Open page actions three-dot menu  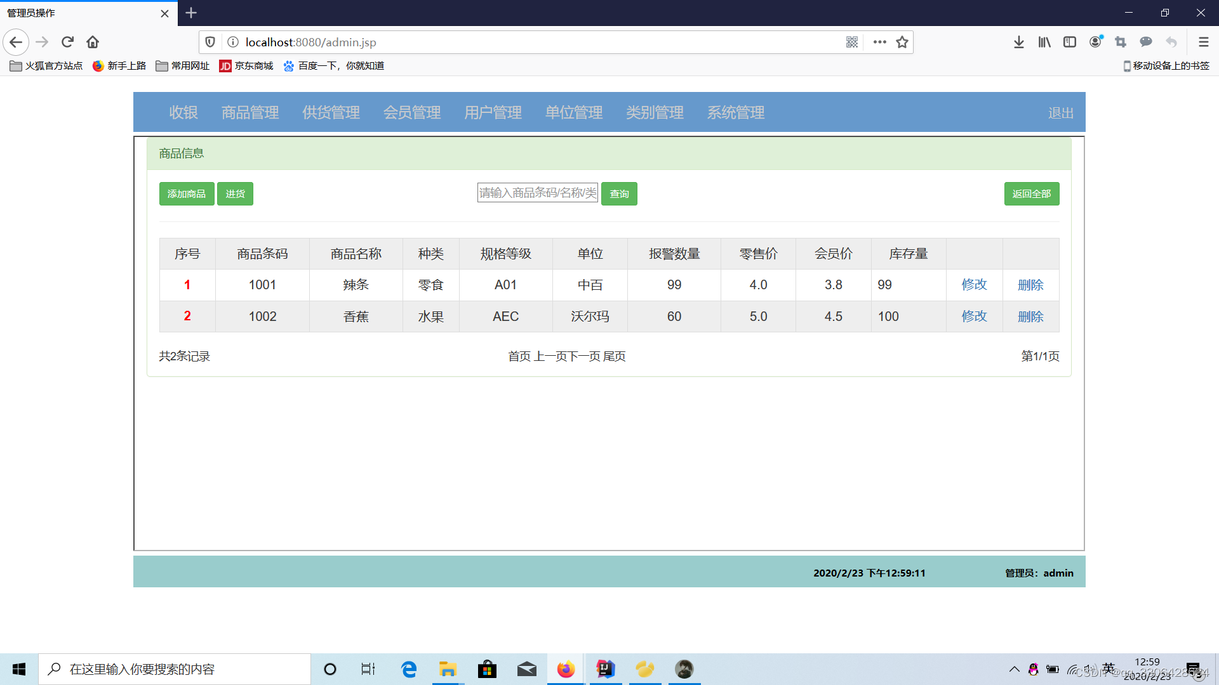click(x=879, y=42)
